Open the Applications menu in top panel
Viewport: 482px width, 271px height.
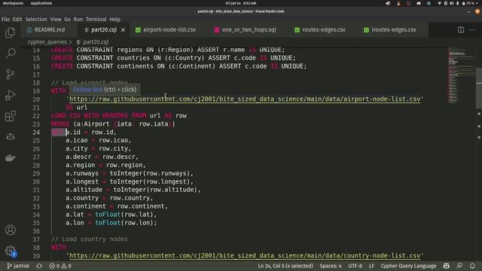tap(41, 3)
